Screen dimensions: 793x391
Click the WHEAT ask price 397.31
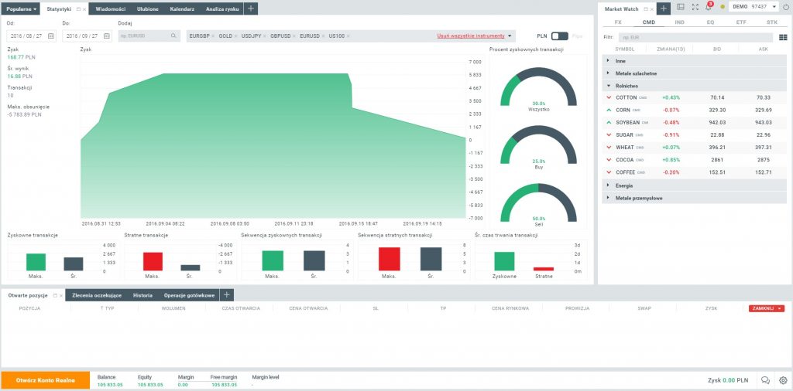(763, 148)
